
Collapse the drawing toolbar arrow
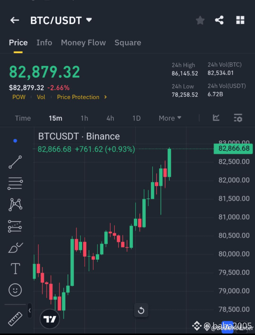(30, 311)
